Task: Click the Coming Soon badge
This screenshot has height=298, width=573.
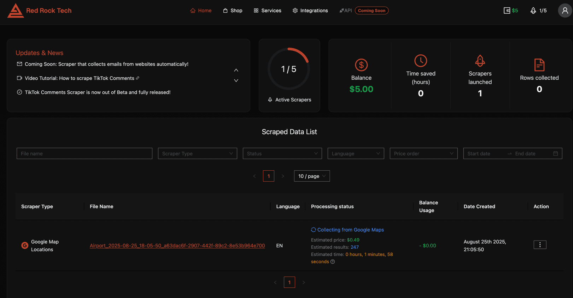Action: [x=372, y=11]
